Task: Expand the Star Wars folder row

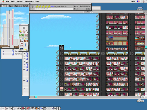Action: pyautogui.click(x=3, y=54)
